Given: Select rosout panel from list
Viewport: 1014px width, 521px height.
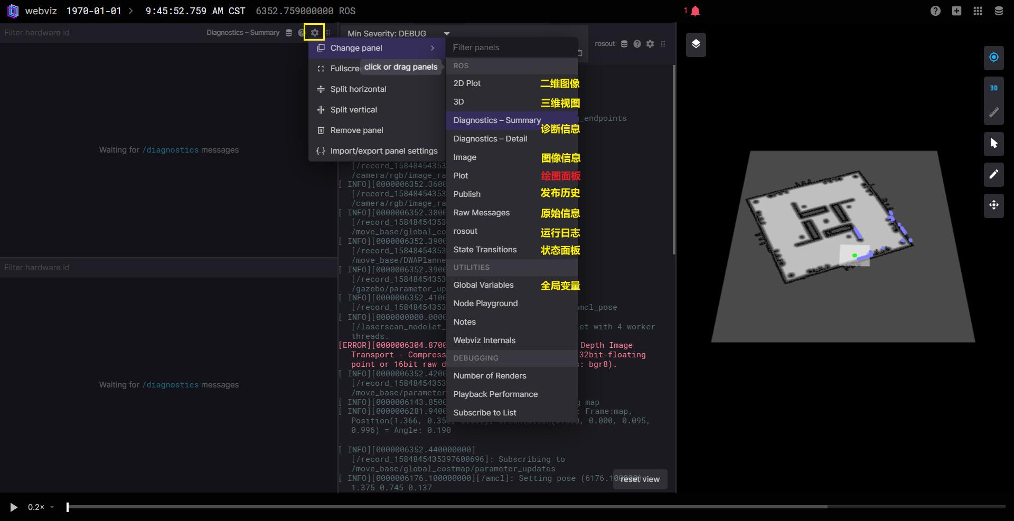Looking at the screenshot, I should coord(512,231).
